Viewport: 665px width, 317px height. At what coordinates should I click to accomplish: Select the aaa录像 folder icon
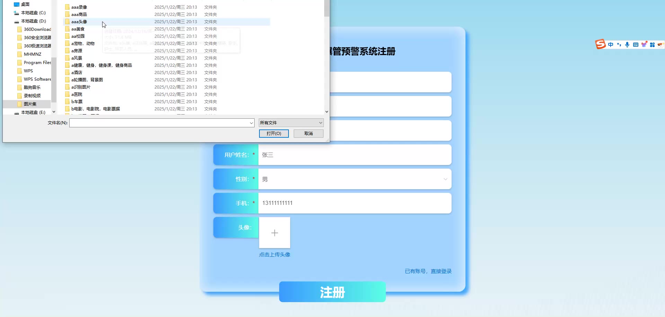coord(67,7)
